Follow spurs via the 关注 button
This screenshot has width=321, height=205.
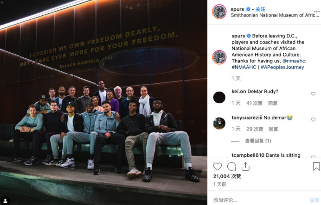[x=260, y=9]
